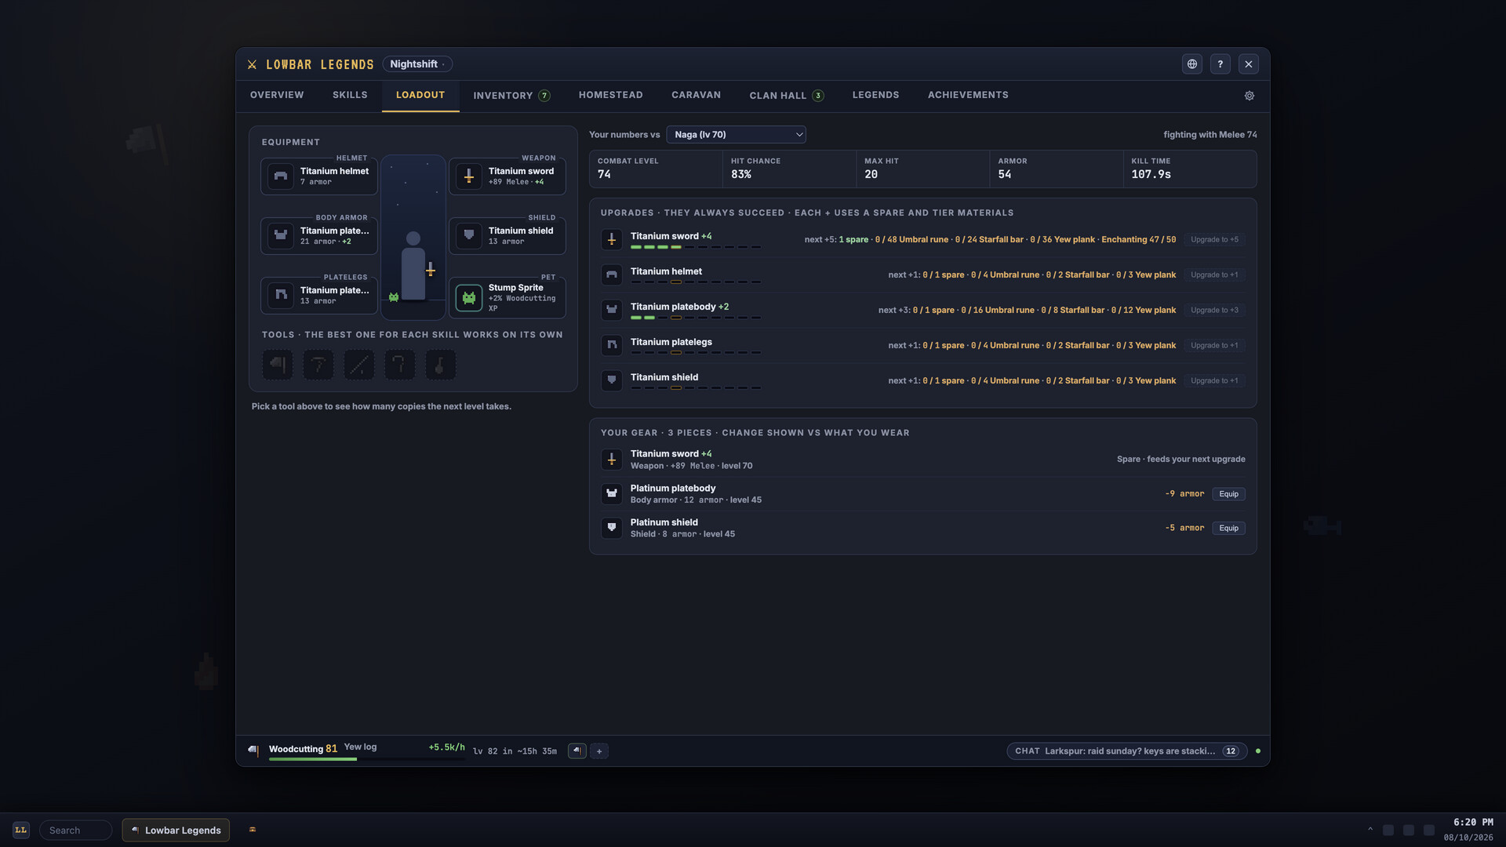This screenshot has width=1506, height=847.
Task: Open the Titanium shield equipment slot
Action: click(x=507, y=235)
